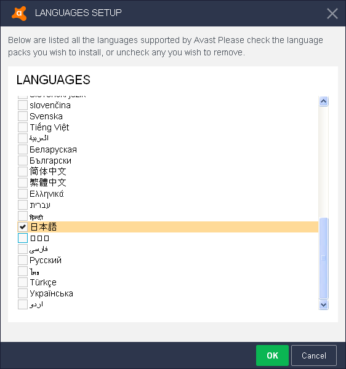
Task: Confirm with the green OK button
Action: point(272,355)
